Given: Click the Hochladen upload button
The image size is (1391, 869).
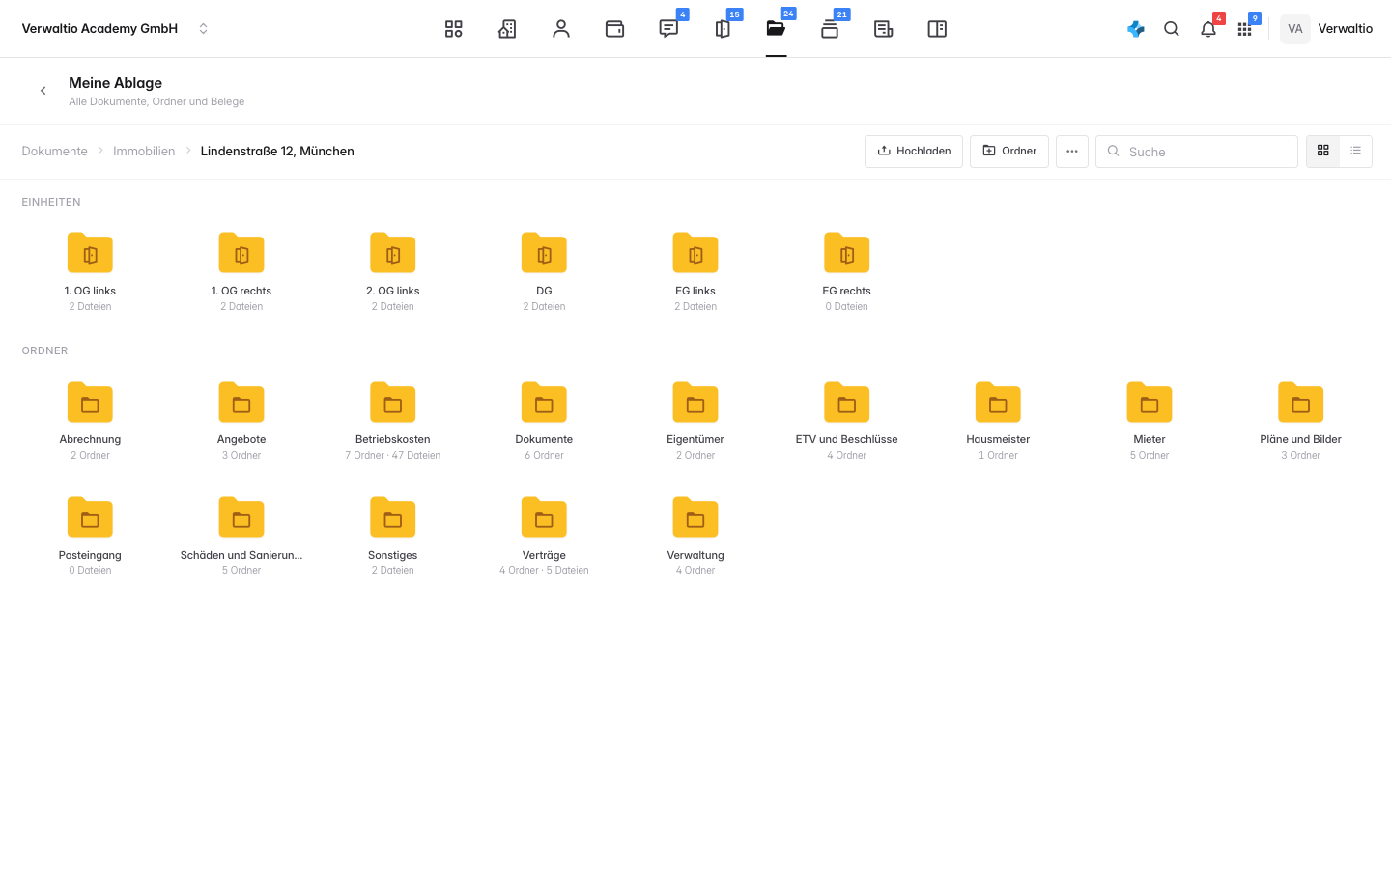Looking at the screenshot, I should pyautogui.click(x=914, y=152).
